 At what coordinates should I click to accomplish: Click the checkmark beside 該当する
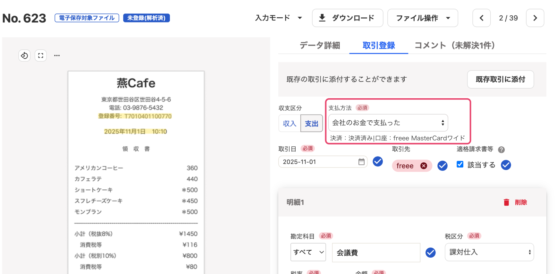point(506,165)
